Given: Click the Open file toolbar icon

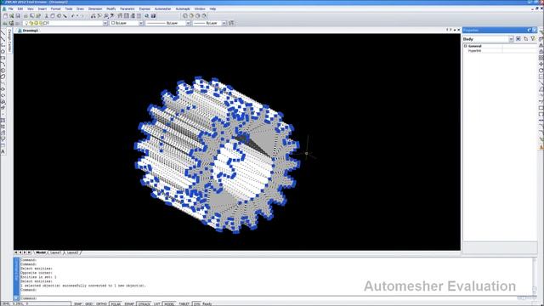Looking at the screenshot, I should click(x=11, y=16).
